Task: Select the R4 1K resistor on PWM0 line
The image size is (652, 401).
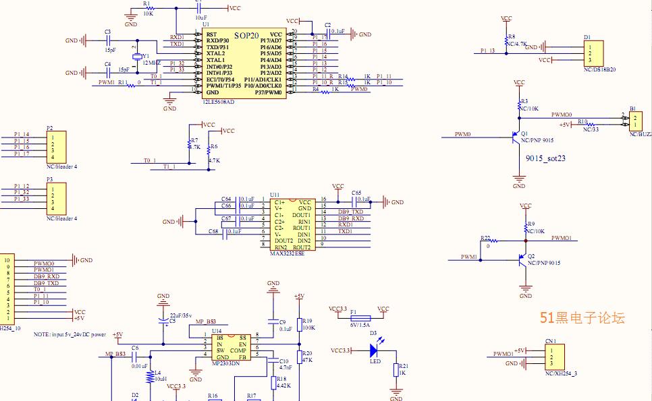Action: tap(325, 92)
